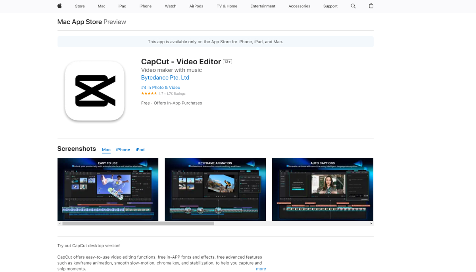The width and height of the screenshot is (476, 272).
Task: Click the Free · Offers In-App Purchases text
Action: click(x=172, y=103)
